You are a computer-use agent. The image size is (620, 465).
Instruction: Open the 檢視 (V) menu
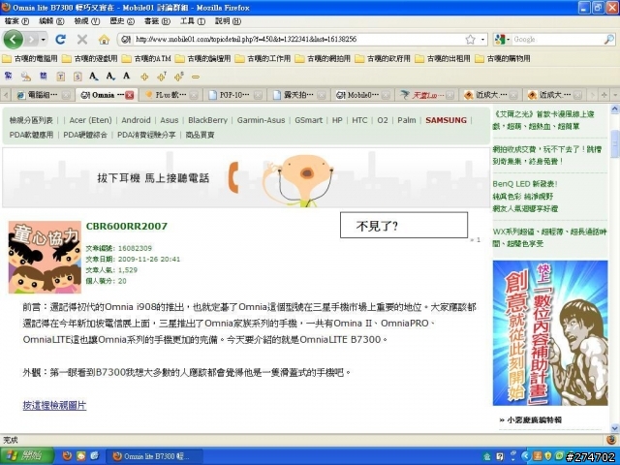click(x=86, y=21)
